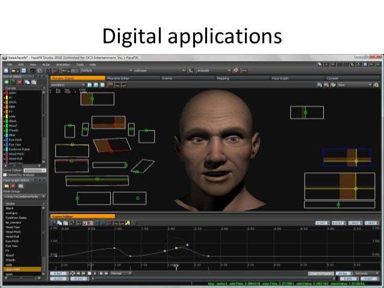Click the copy curves icon in Curve Select
The image size is (384, 288).
(x=27, y=82)
